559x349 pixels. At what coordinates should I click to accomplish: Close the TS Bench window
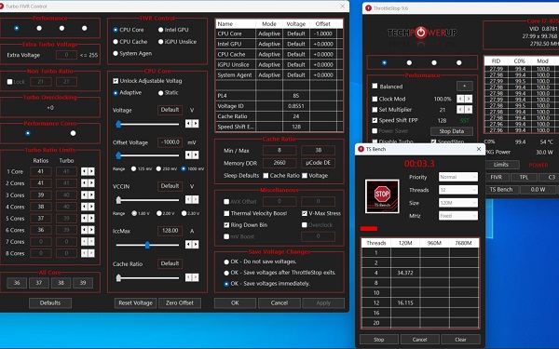pos(479,149)
